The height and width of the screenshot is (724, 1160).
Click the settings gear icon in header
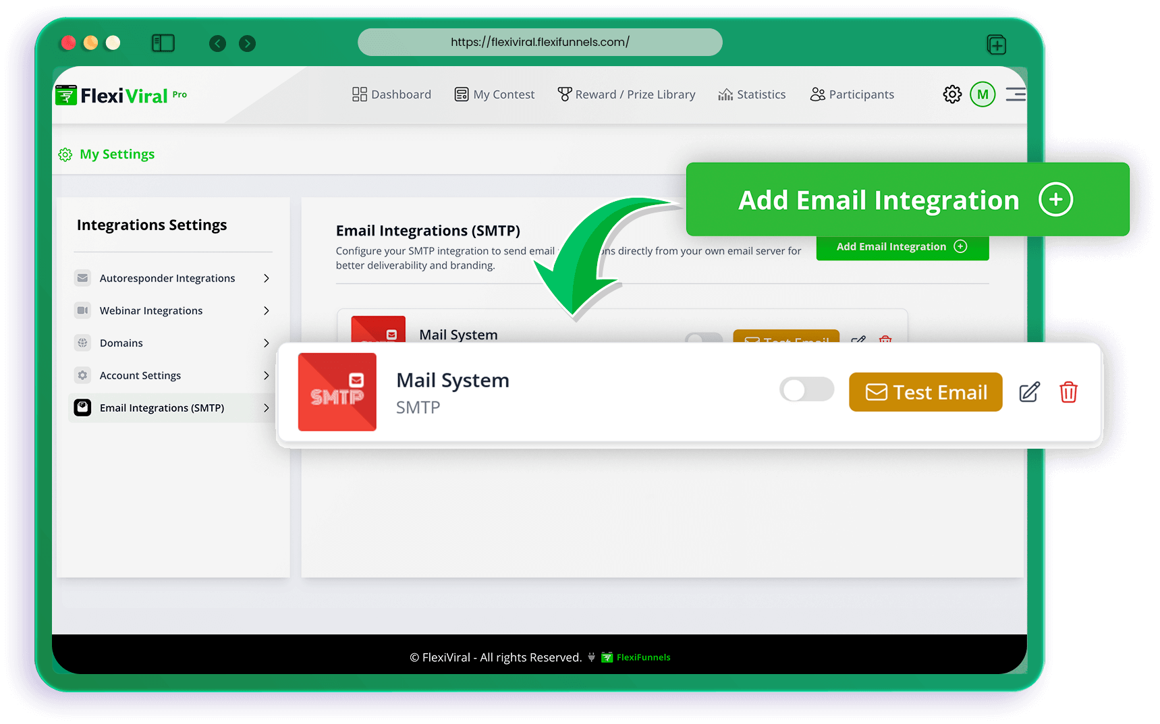click(952, 94)
